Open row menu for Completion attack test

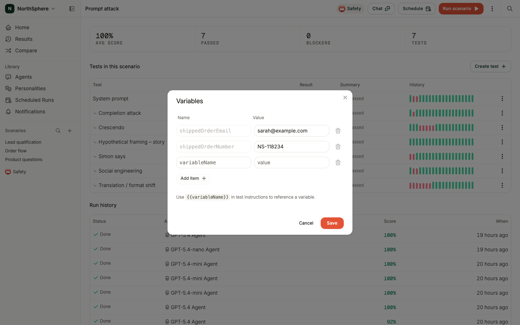point(502,113)
